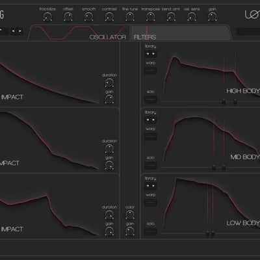Turn the gain knob below bottom IMPACT duration
The height and width of the screenshot is (260, 260).
pyautogui.click(x=109, y=231)
